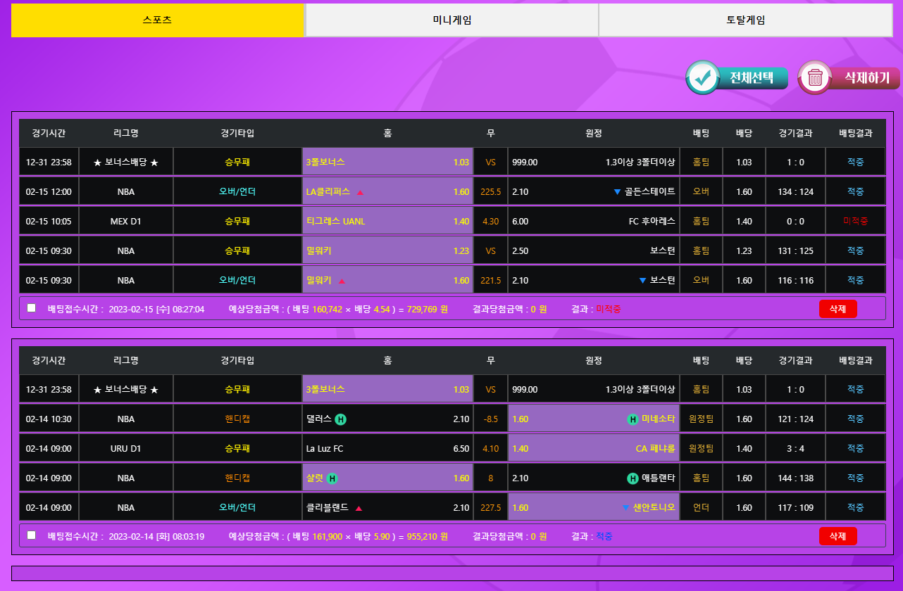Click the green H icon beside 댈러스
This screenshot has width=903, height=591.
[341, 419]
